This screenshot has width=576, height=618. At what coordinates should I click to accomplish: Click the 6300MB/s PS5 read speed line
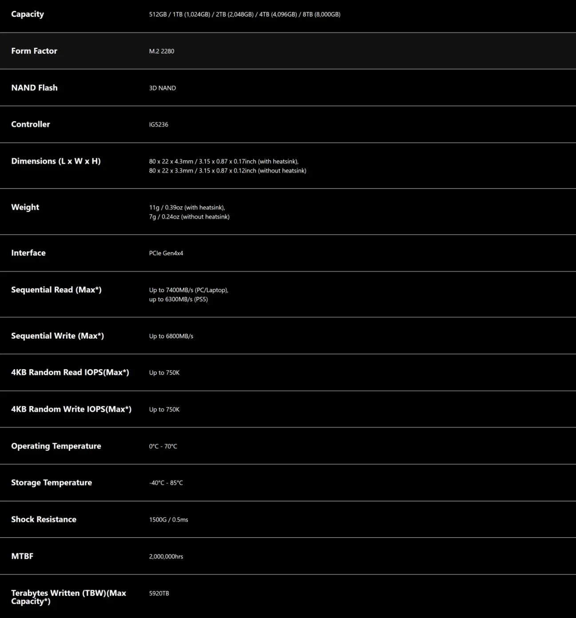(x=179, y=299)
